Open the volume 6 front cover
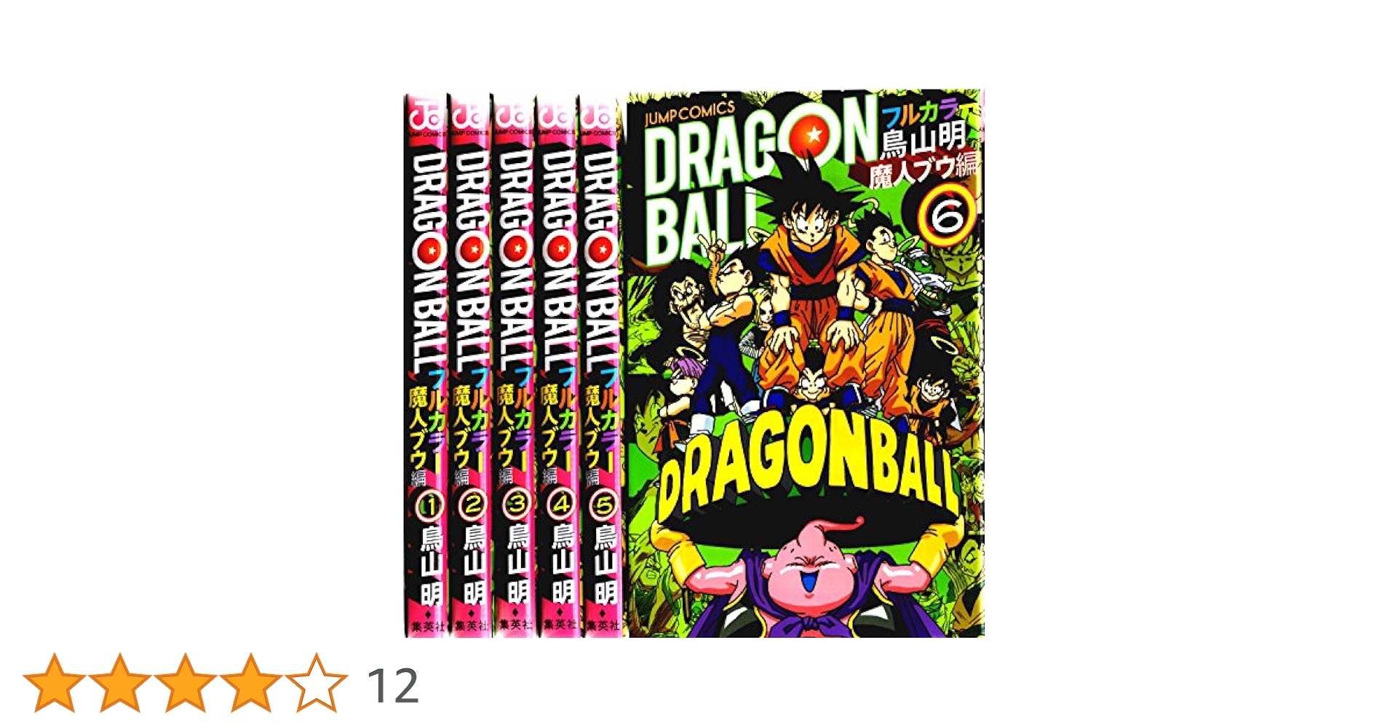 coord(805,364)
